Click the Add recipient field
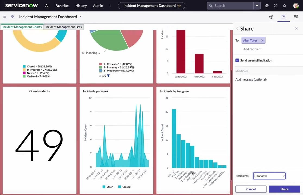The width and height of the screenshot is (303, 195). pos(252,49)
